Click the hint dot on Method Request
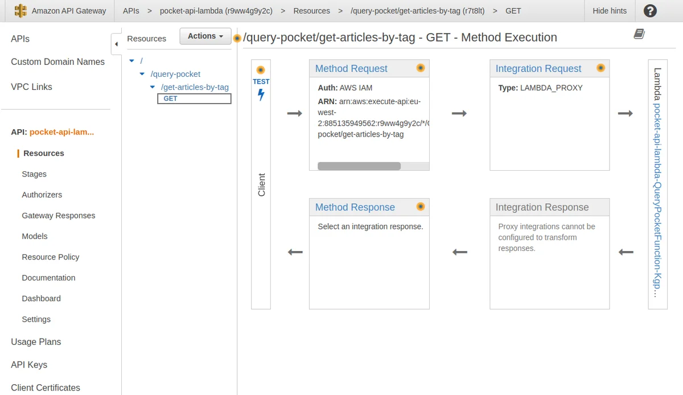This screenshot has height=395, width=683. tap(421, 68)
